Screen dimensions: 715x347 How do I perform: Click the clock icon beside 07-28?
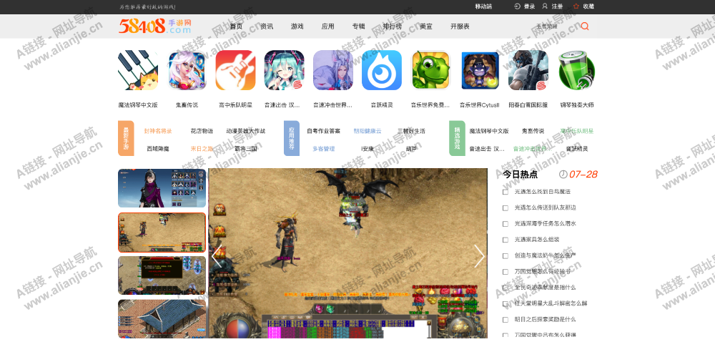[x=563, y=175]
